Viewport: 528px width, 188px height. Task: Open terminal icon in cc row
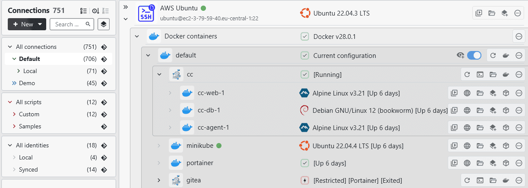(480, 74)
